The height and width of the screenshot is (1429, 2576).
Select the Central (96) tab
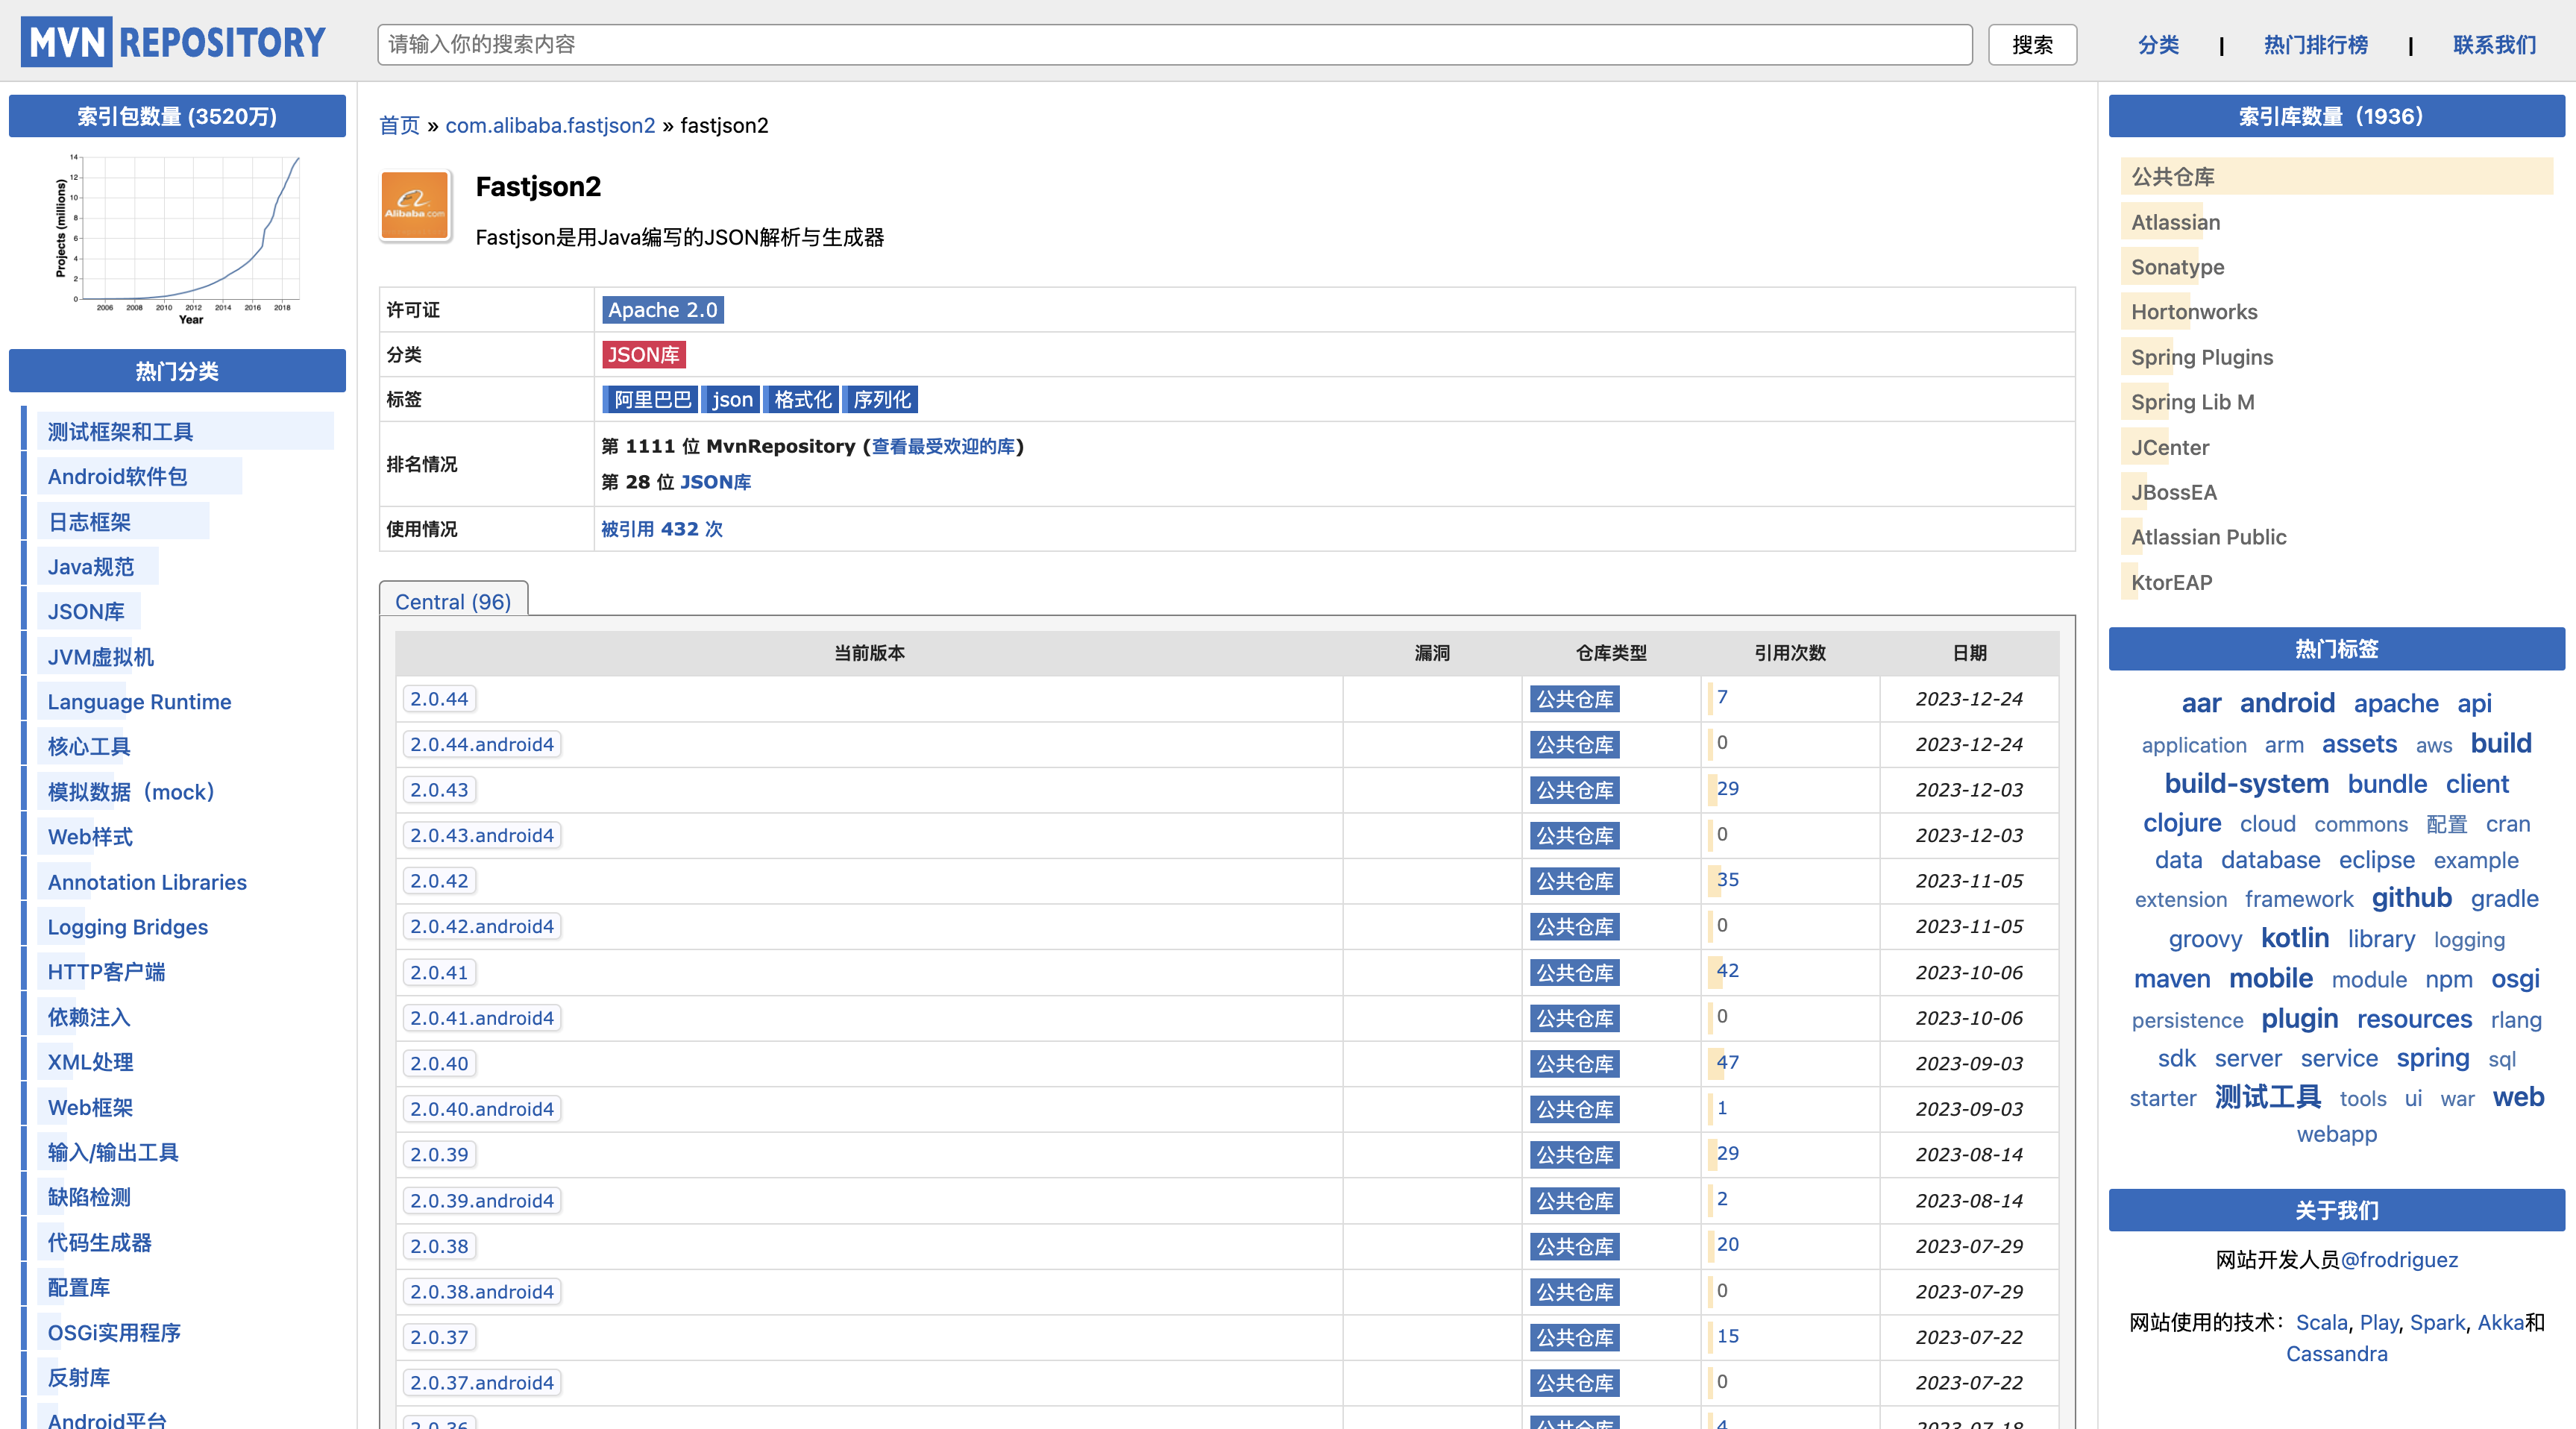click(x=453, y=601)
